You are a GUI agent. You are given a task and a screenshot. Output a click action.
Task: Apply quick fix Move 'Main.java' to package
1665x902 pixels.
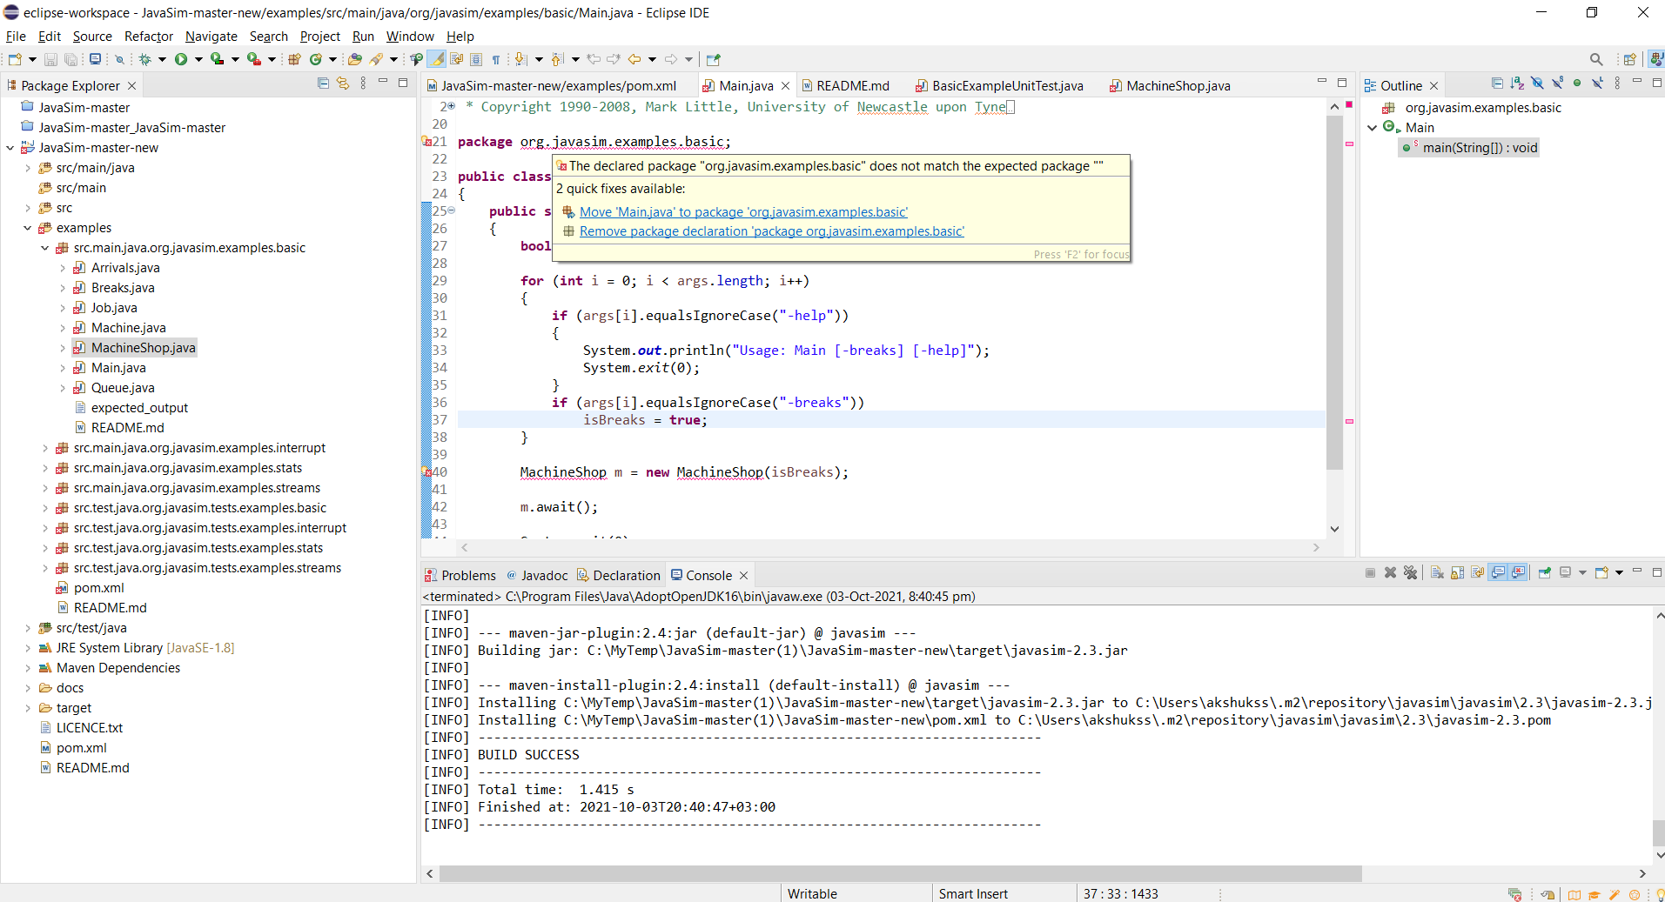click(x=743, y=212)
